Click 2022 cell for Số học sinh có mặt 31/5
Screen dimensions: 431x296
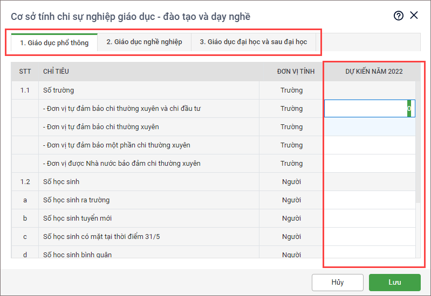[x=370, y=237]
